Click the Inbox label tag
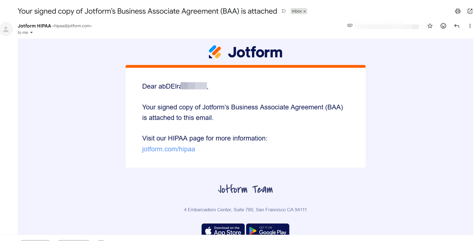 click(296, 11)
